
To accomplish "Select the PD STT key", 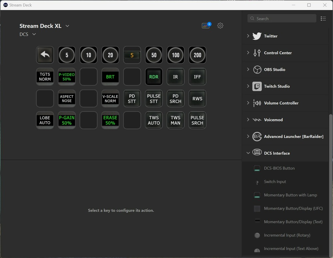I will point(132,99).
